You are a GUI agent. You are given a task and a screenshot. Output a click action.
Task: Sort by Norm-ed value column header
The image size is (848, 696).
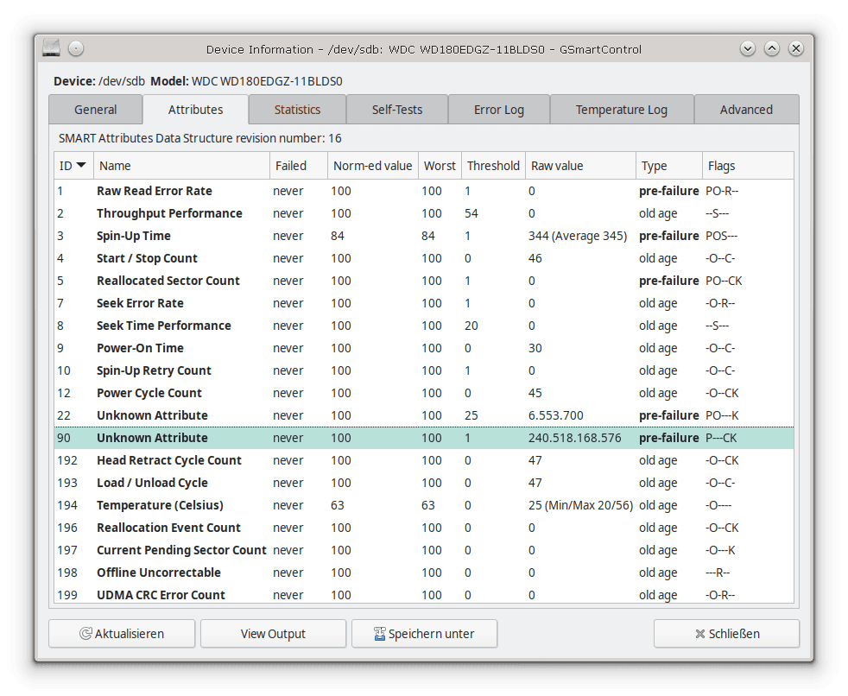pyautogui.click(x=373, y=166)
